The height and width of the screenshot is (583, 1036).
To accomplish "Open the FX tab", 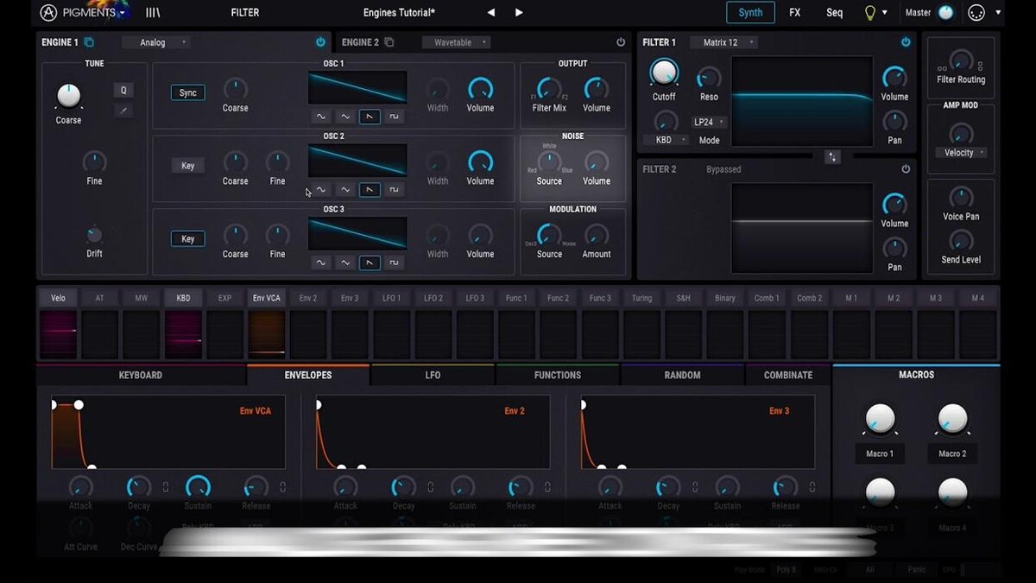I will pyautogui.click(x=794, y=13).
